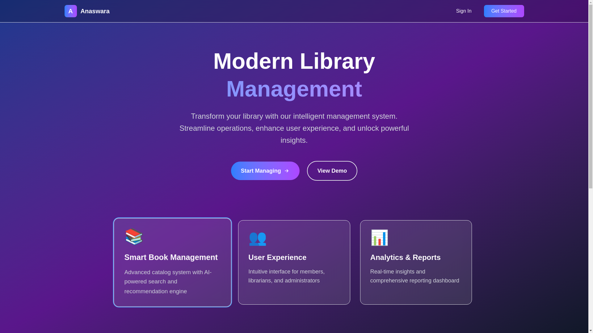Click the View Demo button

(332, 171)
